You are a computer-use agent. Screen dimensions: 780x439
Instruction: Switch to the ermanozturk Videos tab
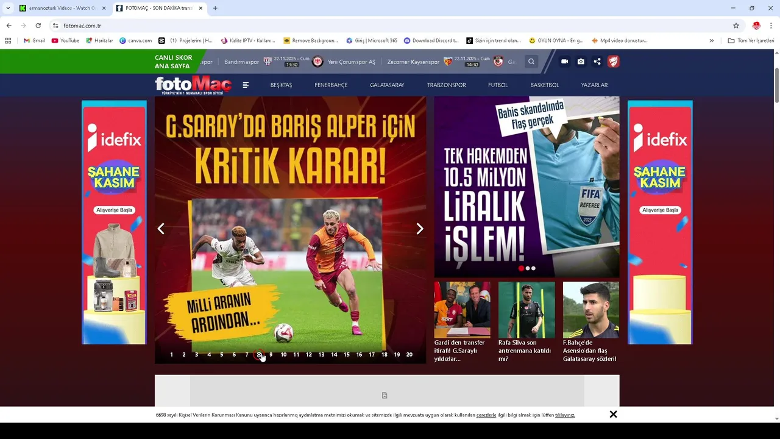tap(62, 8)
